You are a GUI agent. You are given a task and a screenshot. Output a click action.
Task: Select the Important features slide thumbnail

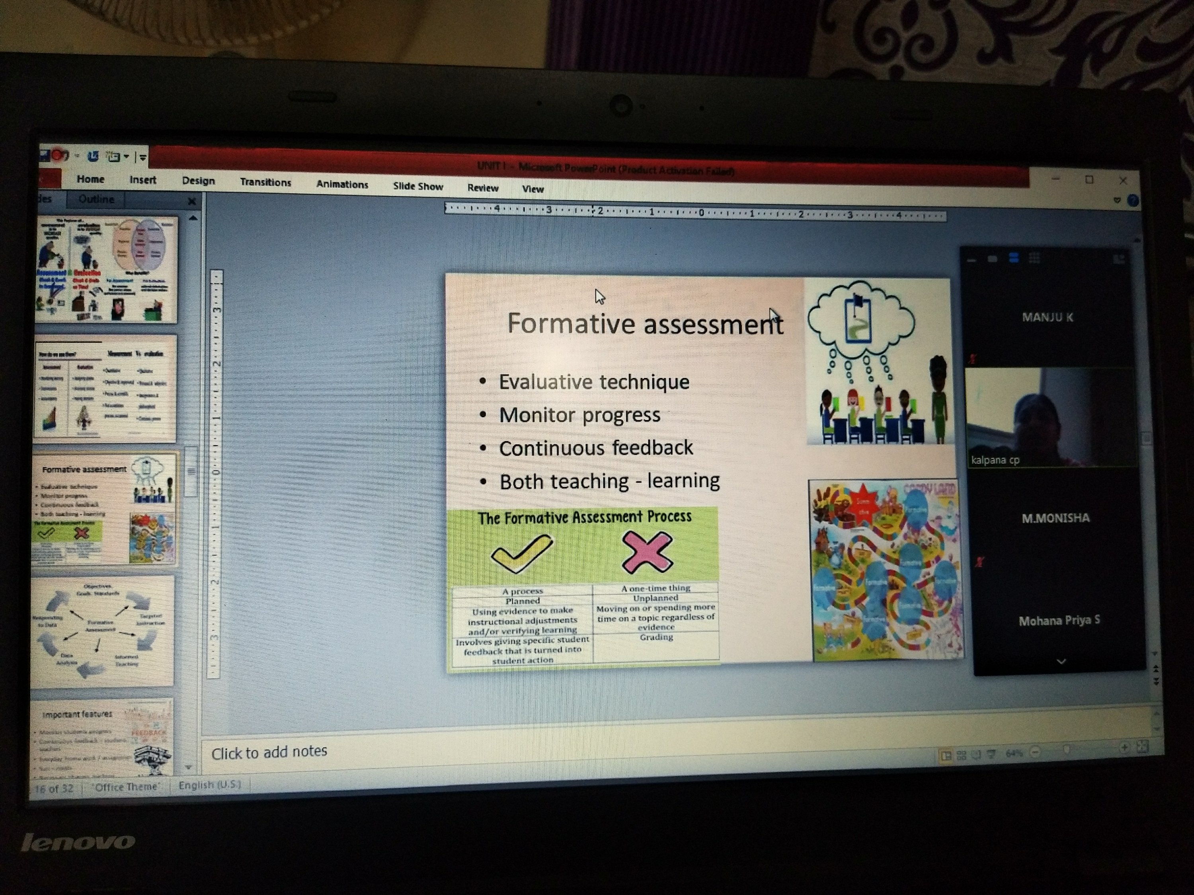pos(103,736)
